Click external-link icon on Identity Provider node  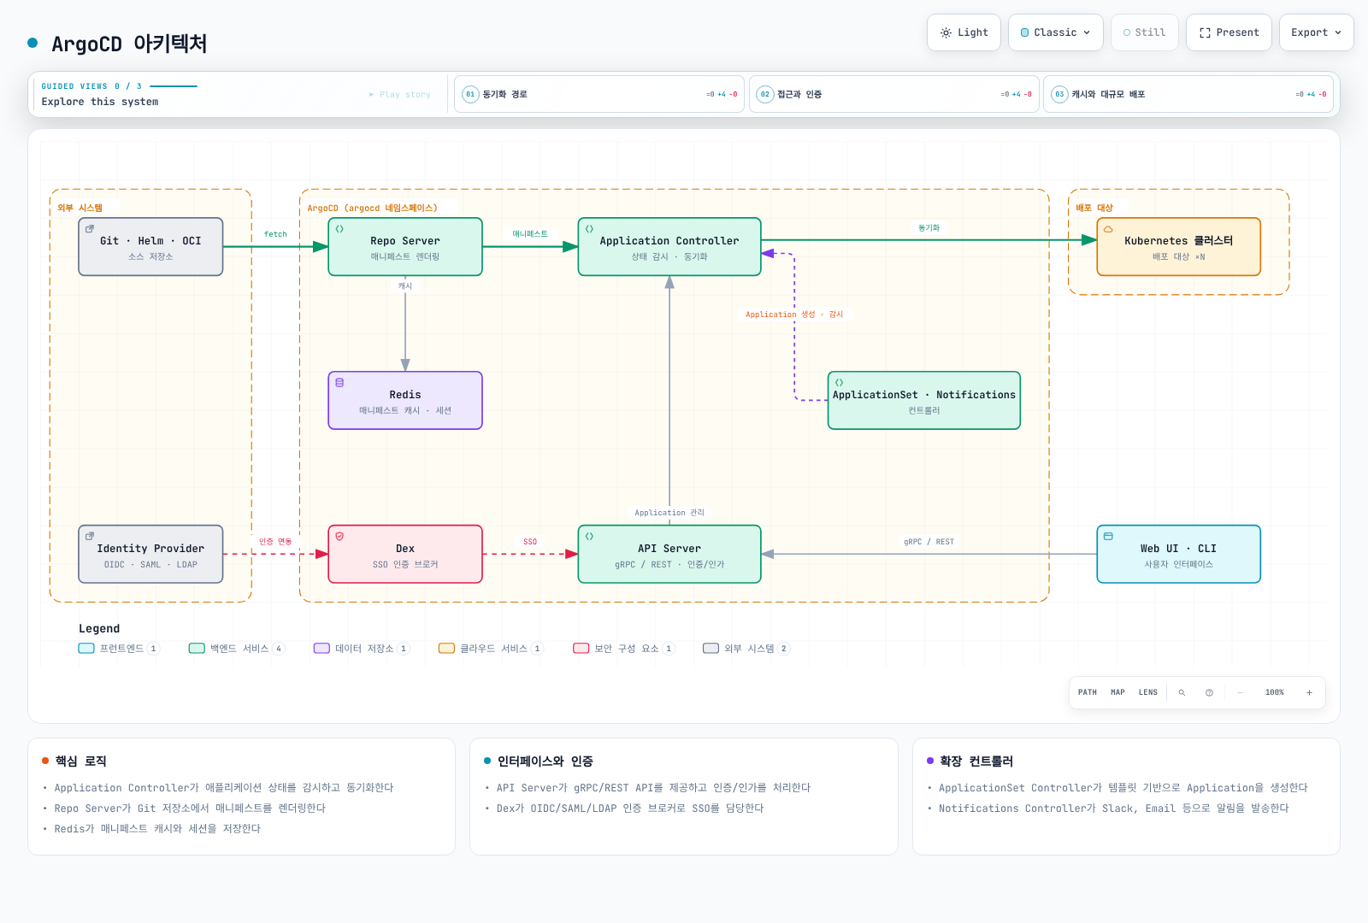[90, 537]
